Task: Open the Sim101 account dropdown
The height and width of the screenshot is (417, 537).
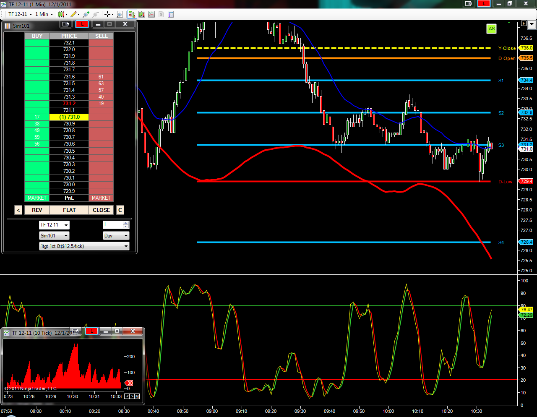Action: (54, 236)
